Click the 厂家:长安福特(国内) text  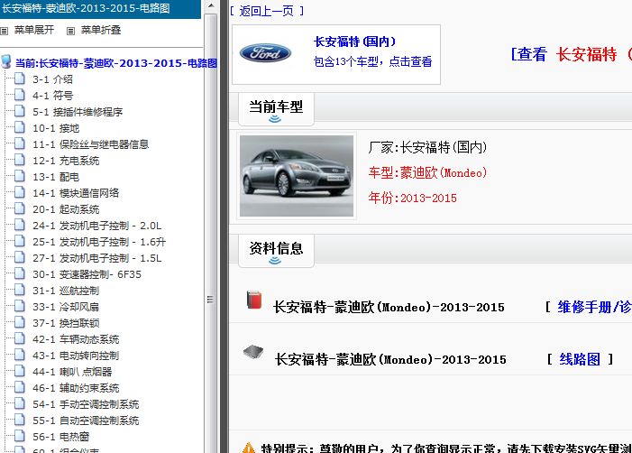pyautogui.click(x=427, y=147)
